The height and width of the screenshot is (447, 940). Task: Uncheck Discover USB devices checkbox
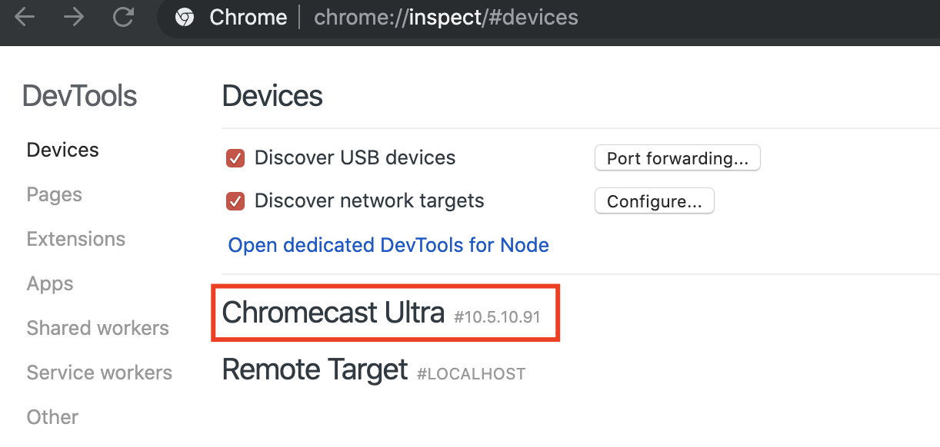[235, 158]
